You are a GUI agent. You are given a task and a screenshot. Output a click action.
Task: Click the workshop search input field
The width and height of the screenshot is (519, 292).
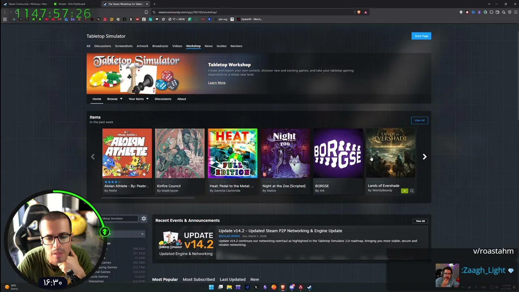[119, 219]
